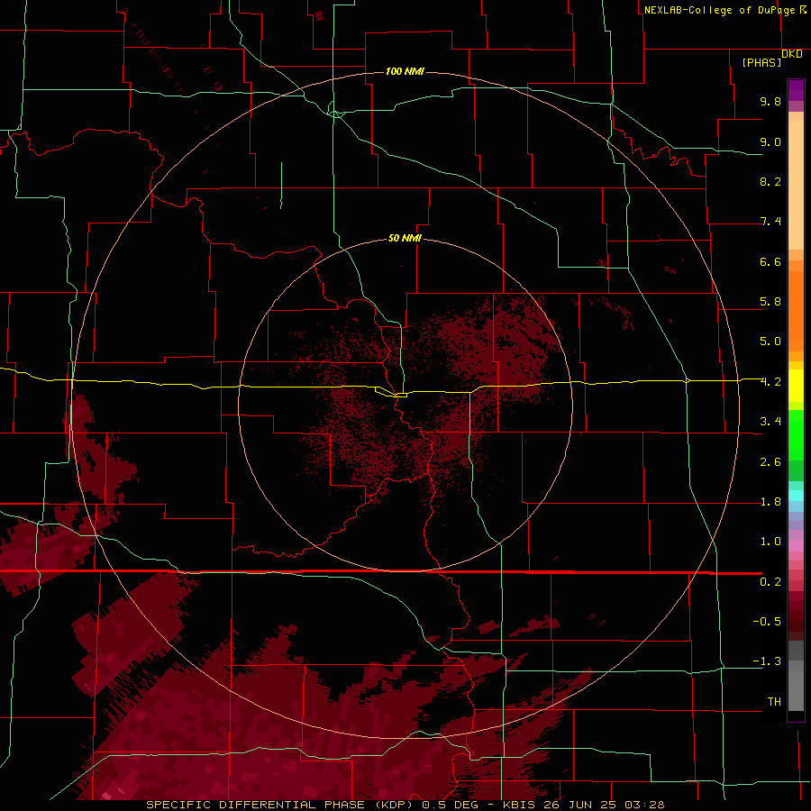This screenshot has width=811, height=811.
Task: Click the 50 NMI range ring label
Action: (x=405, y=238)
